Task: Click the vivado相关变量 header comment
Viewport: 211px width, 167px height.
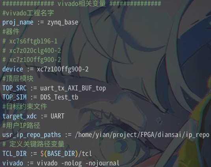Action: tap(82, 4)
